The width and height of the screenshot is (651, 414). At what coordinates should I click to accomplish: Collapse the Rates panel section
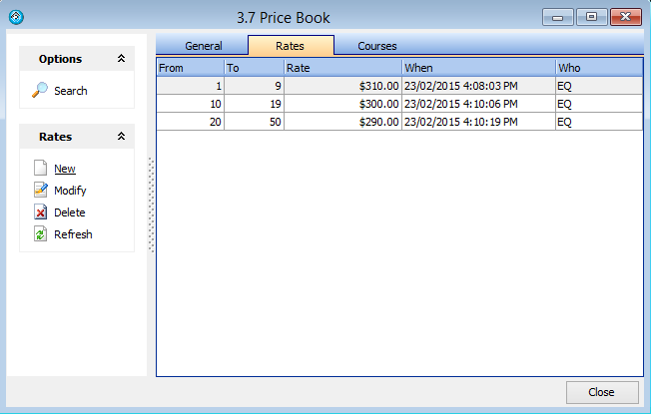coord(121,137)
